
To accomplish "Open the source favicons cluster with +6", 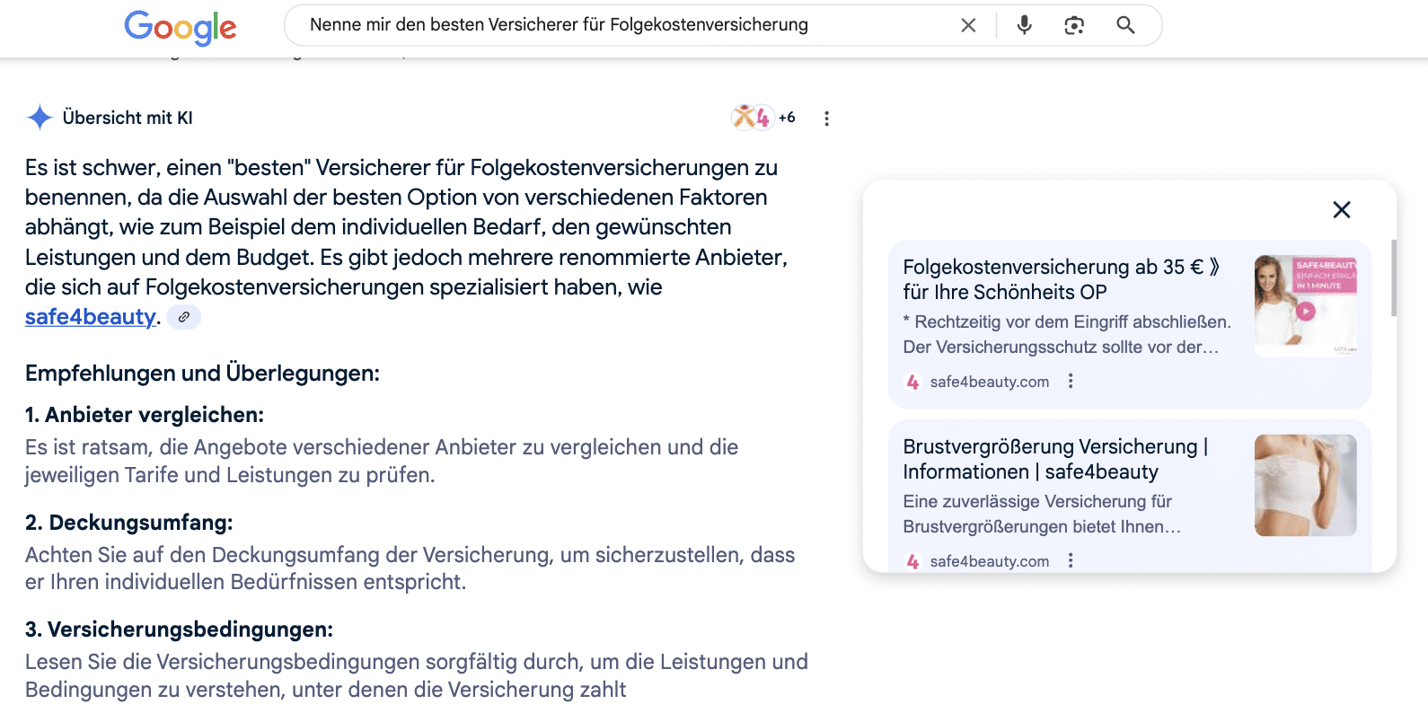I will [762, 118].
